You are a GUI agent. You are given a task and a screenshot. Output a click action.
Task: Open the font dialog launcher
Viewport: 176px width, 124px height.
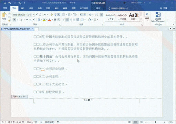[x=60, y=25]
